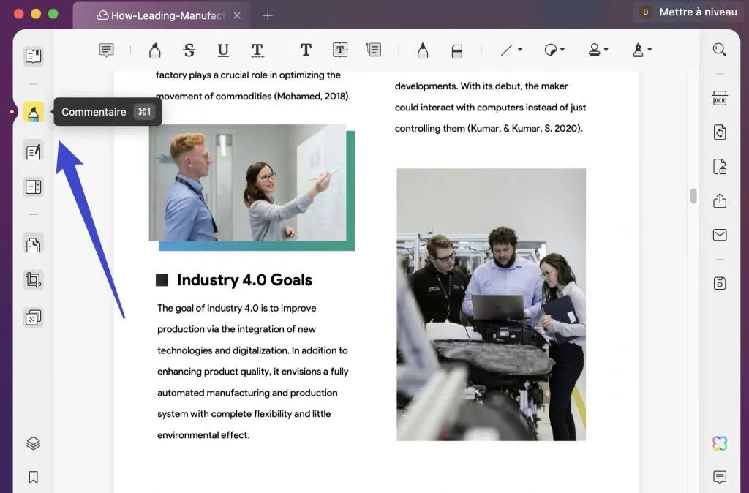Viewport: 749px width, 493px height.
Task: Open the Organize Pages sidebar icon
Action: (x=33, y=245)
